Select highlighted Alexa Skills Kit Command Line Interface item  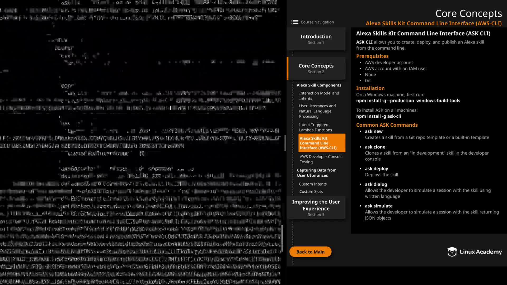[321, 143]
